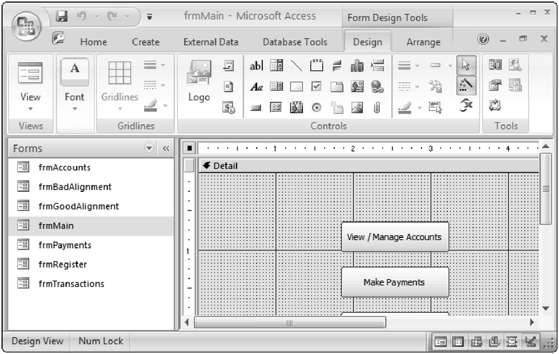The image size is (559, 354).
Task: Open the External Data tab
Action: [211, 42]
